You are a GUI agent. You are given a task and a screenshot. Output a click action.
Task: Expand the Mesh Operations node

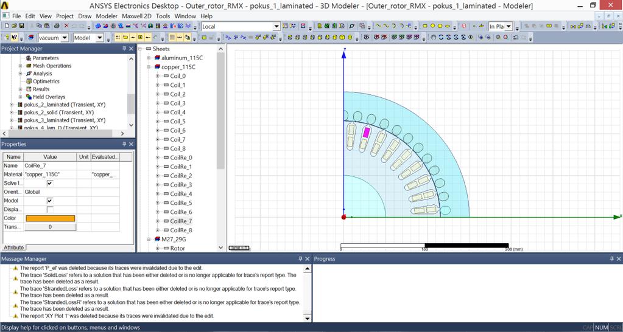(x=20, y=66)
